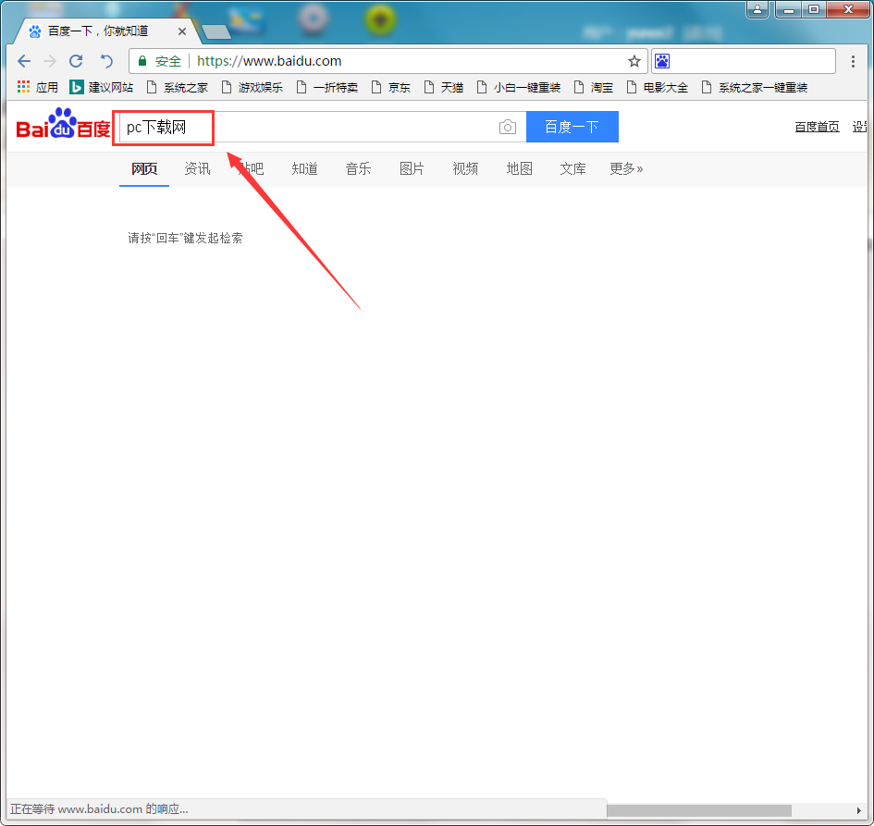
Task: Click the Chrome user profile icon
Action: (757, 9)
